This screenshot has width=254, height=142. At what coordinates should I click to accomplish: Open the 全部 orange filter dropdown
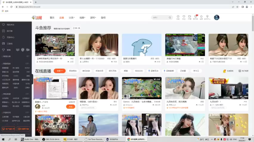coord(60,71)
